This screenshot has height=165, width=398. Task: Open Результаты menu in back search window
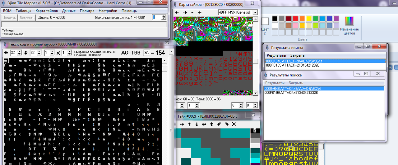(276, 55)
